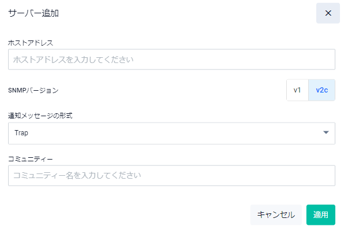Viewport: 344px width, 233px height.
Task: Switch SNMP version away from v2c to v1
Action: [297, 90]
